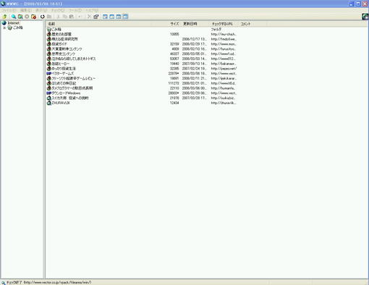This screenshot has width=369, height=285.
Task: Click the folder check toolbar icon beside the magnifier
Action: 20,17
